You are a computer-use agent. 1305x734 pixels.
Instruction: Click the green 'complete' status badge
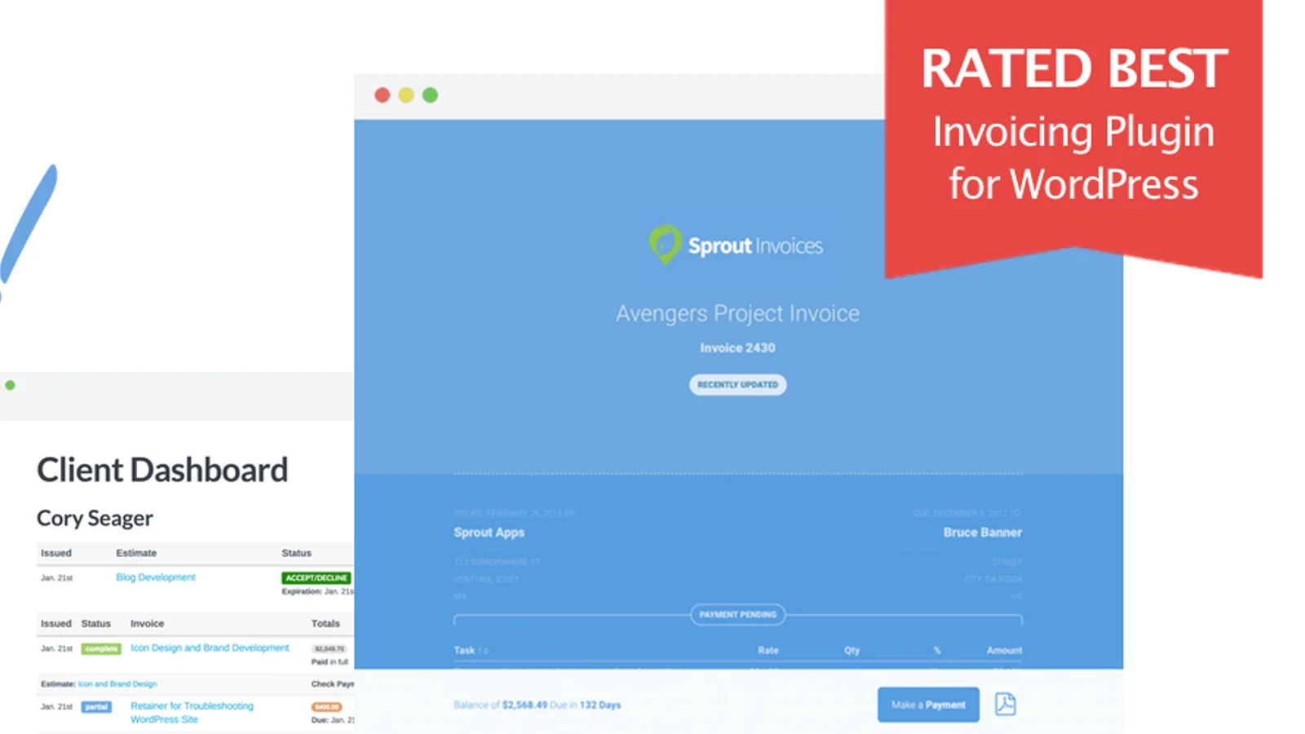pyautogui.click(x=101, y=648)
